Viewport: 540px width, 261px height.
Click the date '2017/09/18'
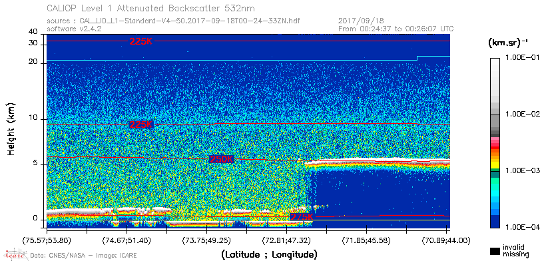[x=362, y=21]
